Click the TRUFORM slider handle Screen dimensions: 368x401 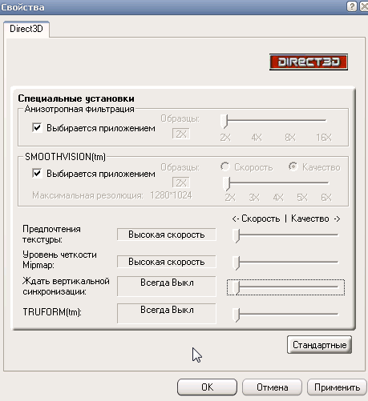236,315
